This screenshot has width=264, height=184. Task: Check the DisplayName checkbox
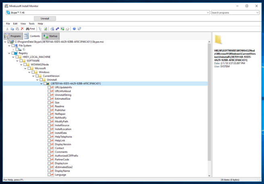(x=49, y=171)
